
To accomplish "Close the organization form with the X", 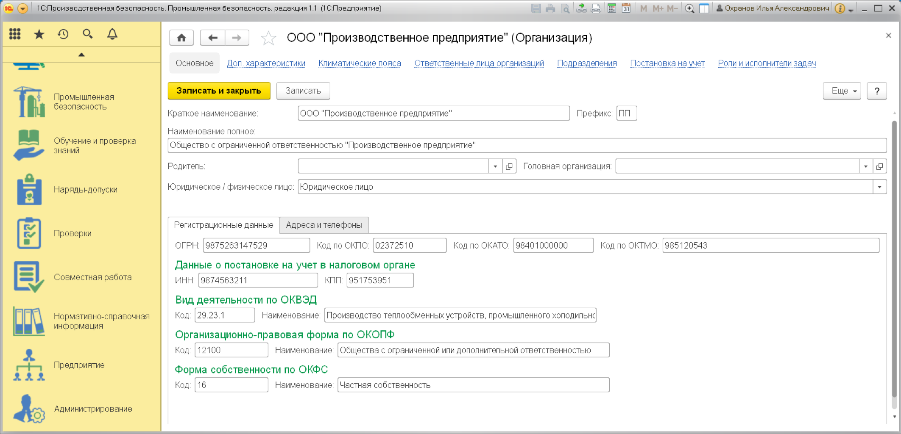I will tap(889, 36).
